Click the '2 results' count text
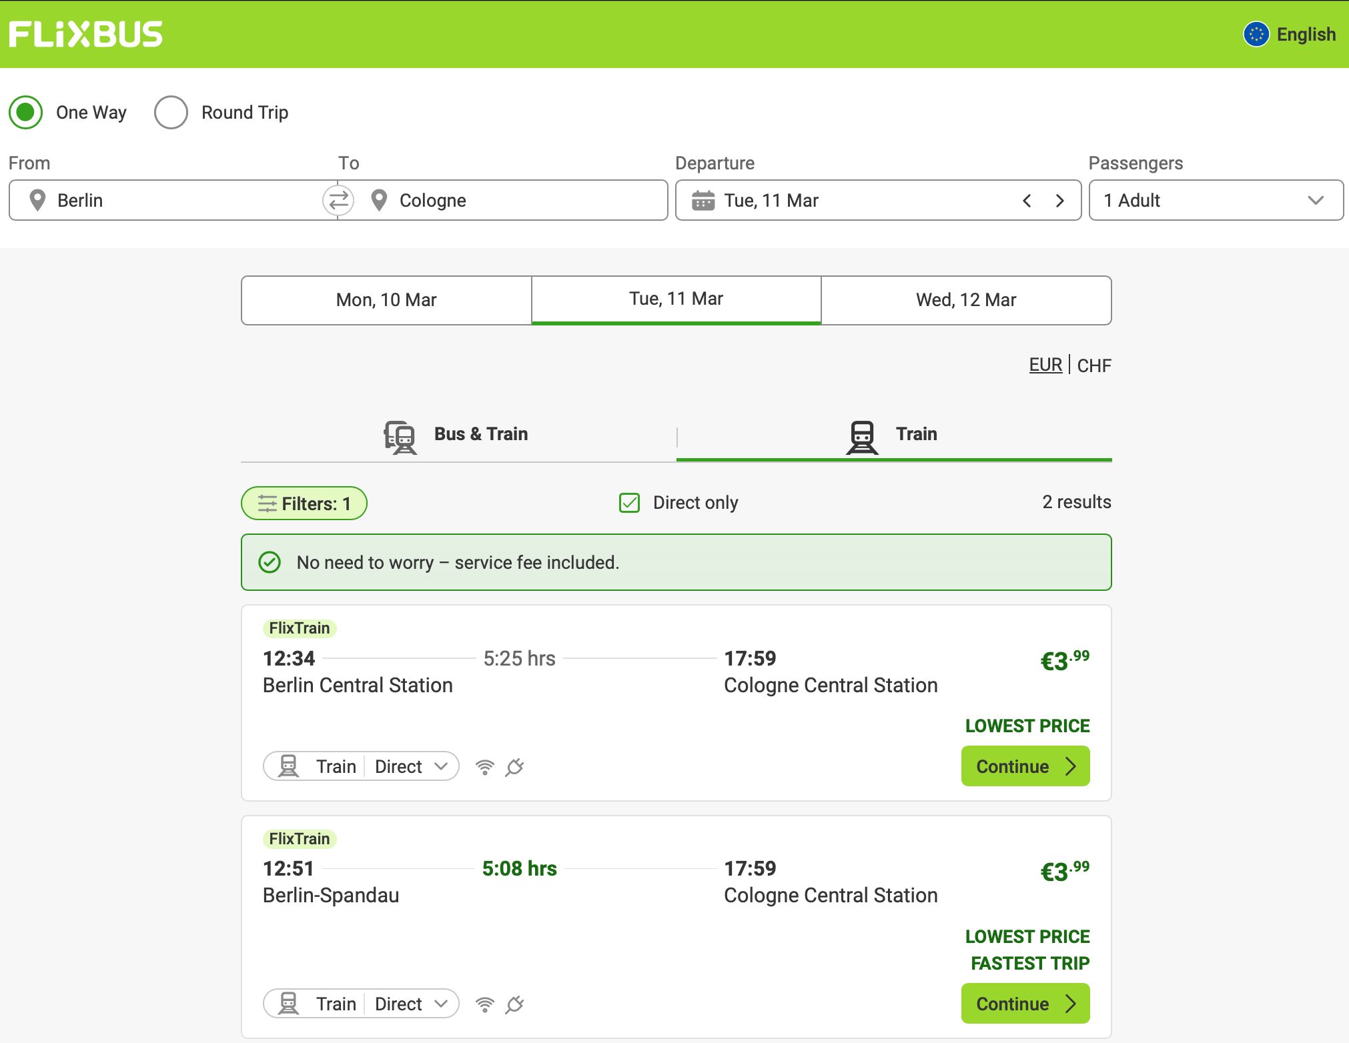Screen dimensions: 1349x1043 point(1077,502)
